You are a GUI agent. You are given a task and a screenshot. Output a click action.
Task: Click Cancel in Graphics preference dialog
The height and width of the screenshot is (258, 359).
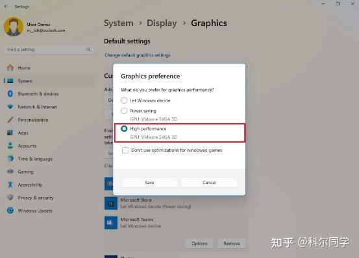[x=209, y=182]
